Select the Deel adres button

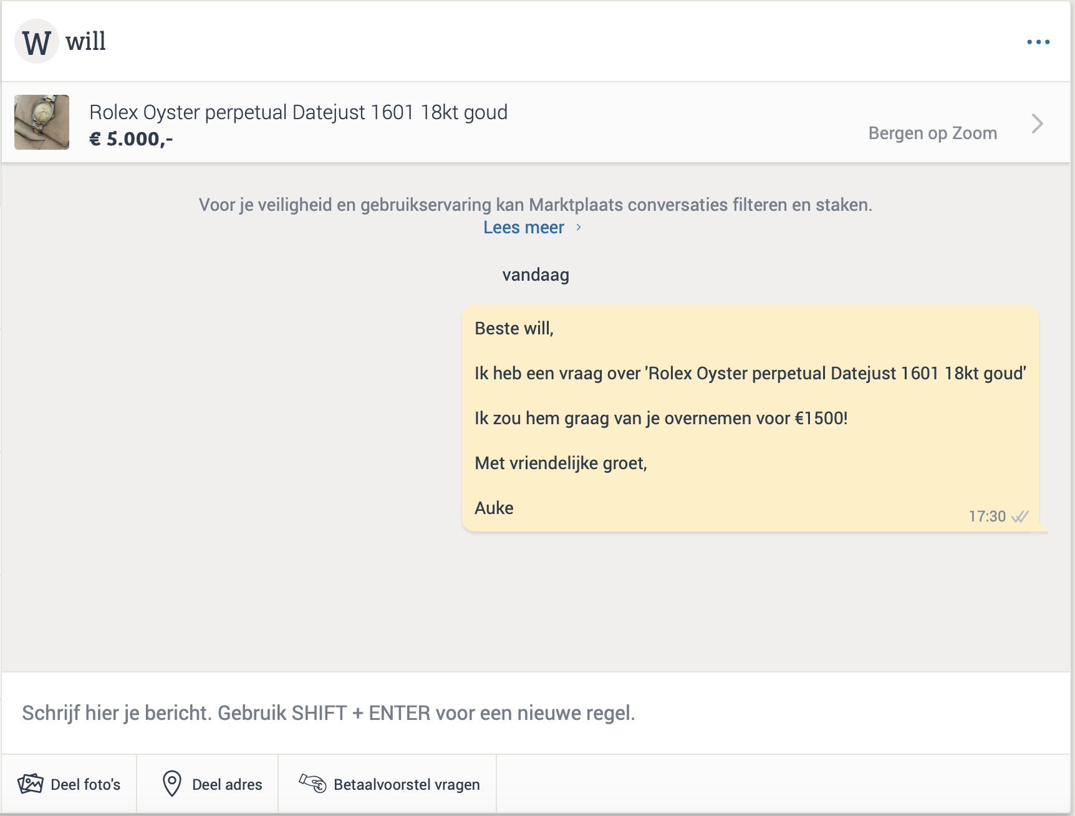click(208, 784)
